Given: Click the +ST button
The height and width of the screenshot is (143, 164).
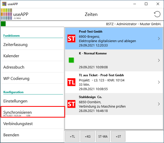Looking at the screenshot, I should tap(118, 136).
